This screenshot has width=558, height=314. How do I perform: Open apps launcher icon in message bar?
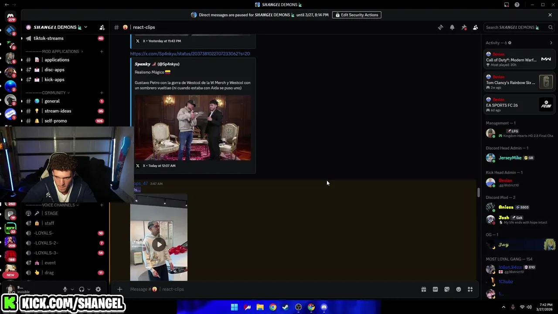[x=470, y=289]
